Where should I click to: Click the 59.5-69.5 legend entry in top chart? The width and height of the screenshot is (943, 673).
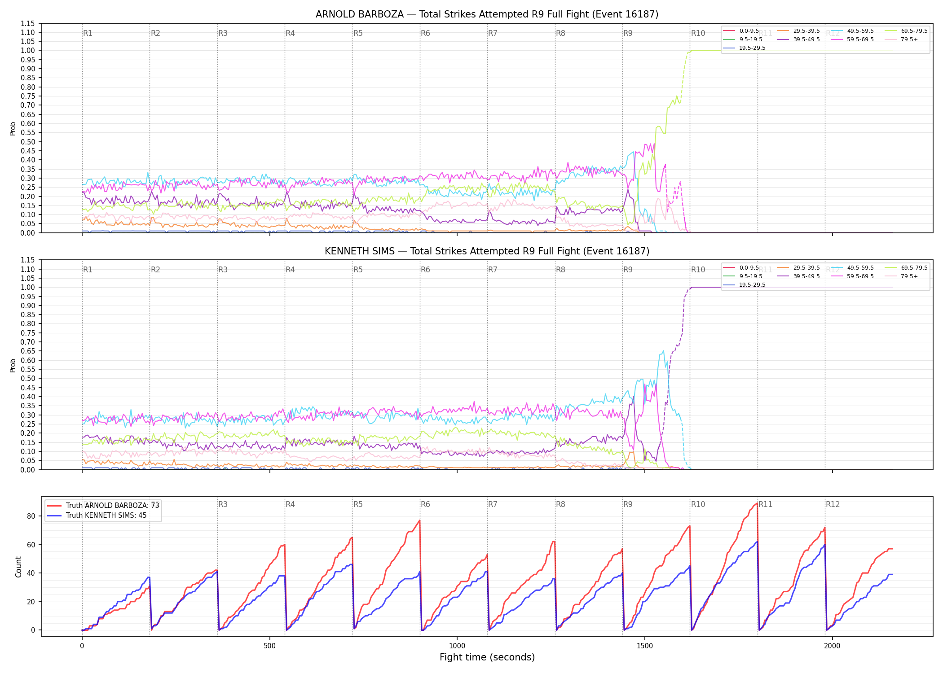coord(852,39)
